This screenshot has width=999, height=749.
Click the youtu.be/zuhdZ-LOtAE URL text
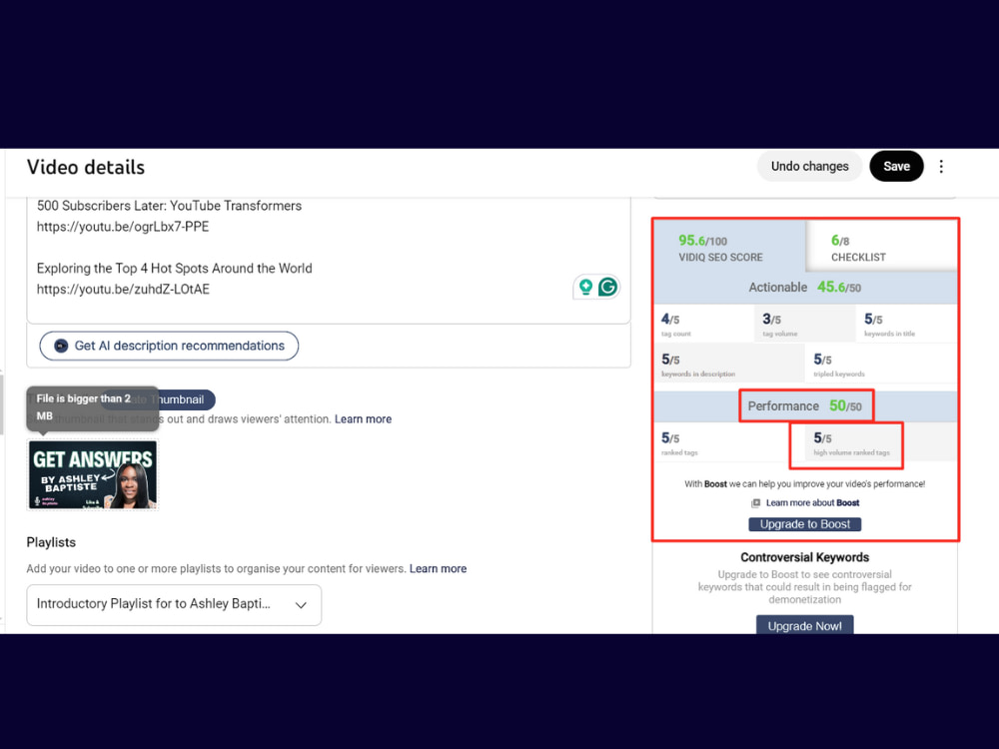pyautogui.click(x=123, y=290)
